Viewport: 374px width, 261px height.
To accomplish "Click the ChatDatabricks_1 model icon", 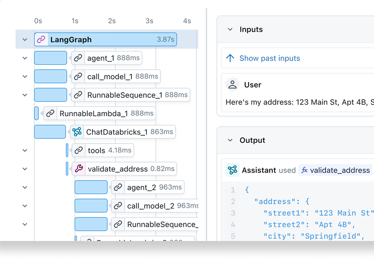I will [77, 132].
